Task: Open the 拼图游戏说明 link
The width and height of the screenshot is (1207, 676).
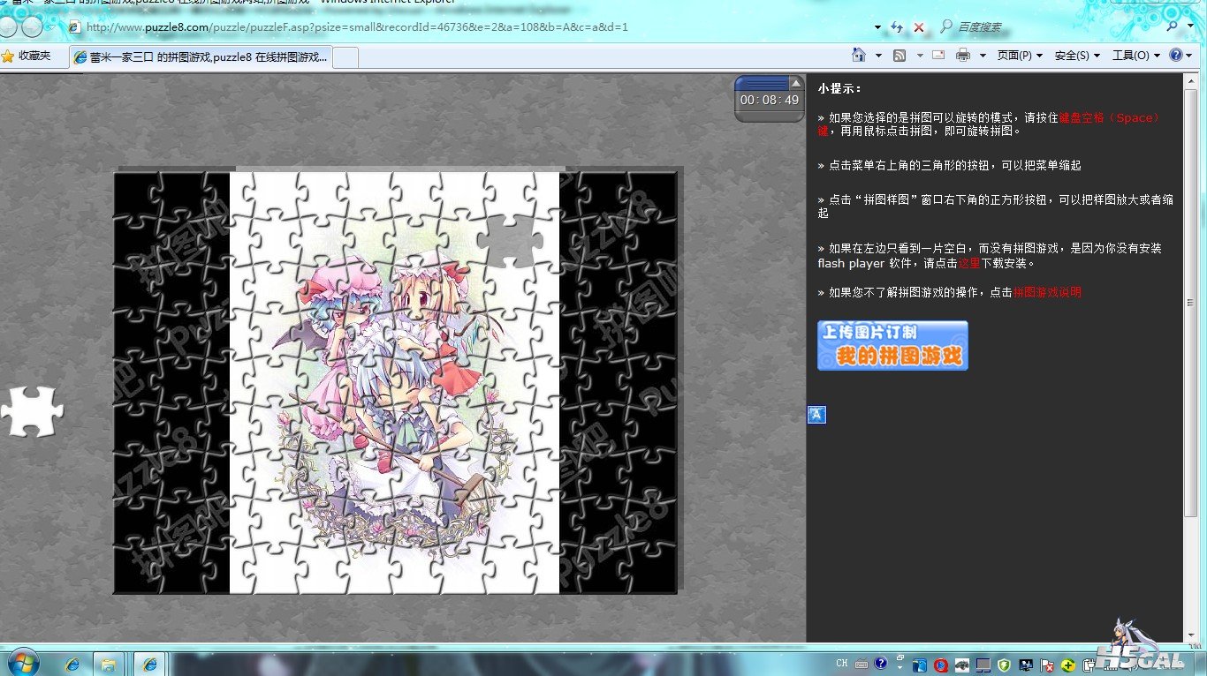Action: pyautogui.click(x=1047, y=292)
